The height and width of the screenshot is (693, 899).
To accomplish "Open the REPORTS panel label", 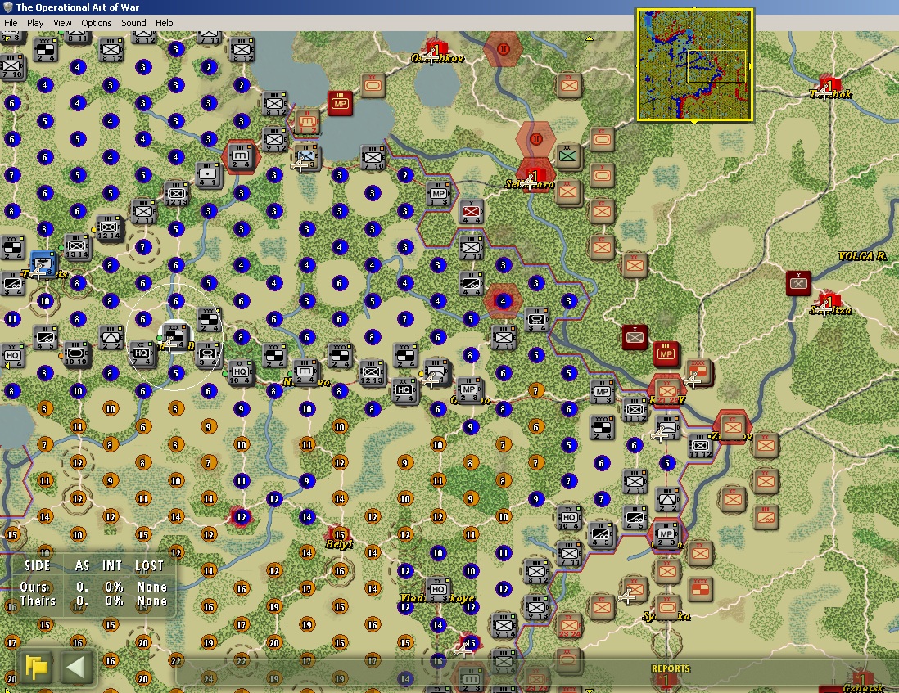I will [x=671, y=668].
